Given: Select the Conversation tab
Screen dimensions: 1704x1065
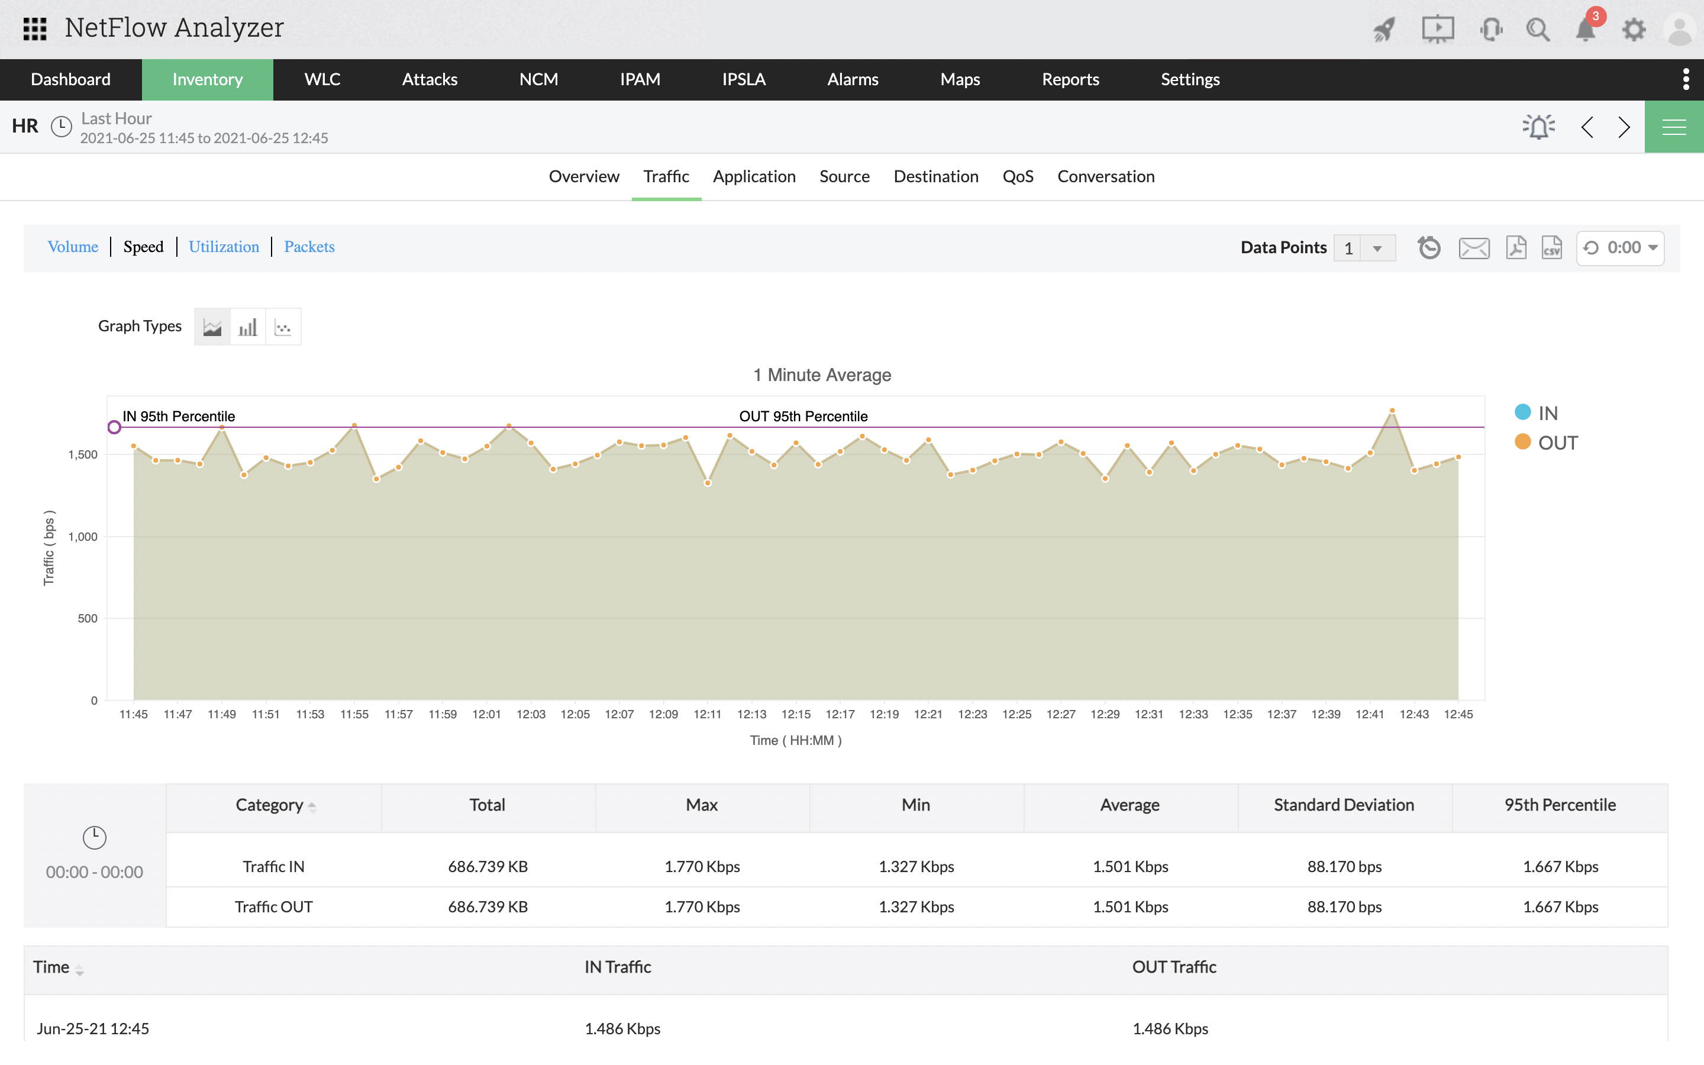Looking at the screenshot, I should [x=1106, y=177].
